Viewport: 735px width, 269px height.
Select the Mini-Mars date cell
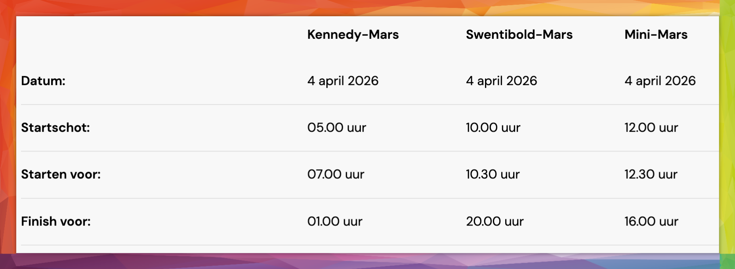pos(660,81)
